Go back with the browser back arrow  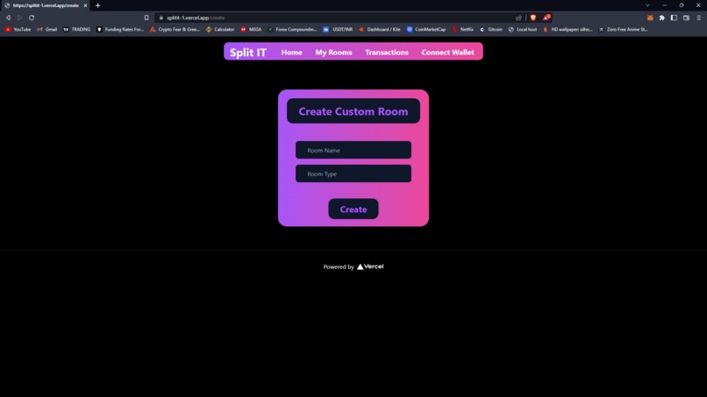8,18
